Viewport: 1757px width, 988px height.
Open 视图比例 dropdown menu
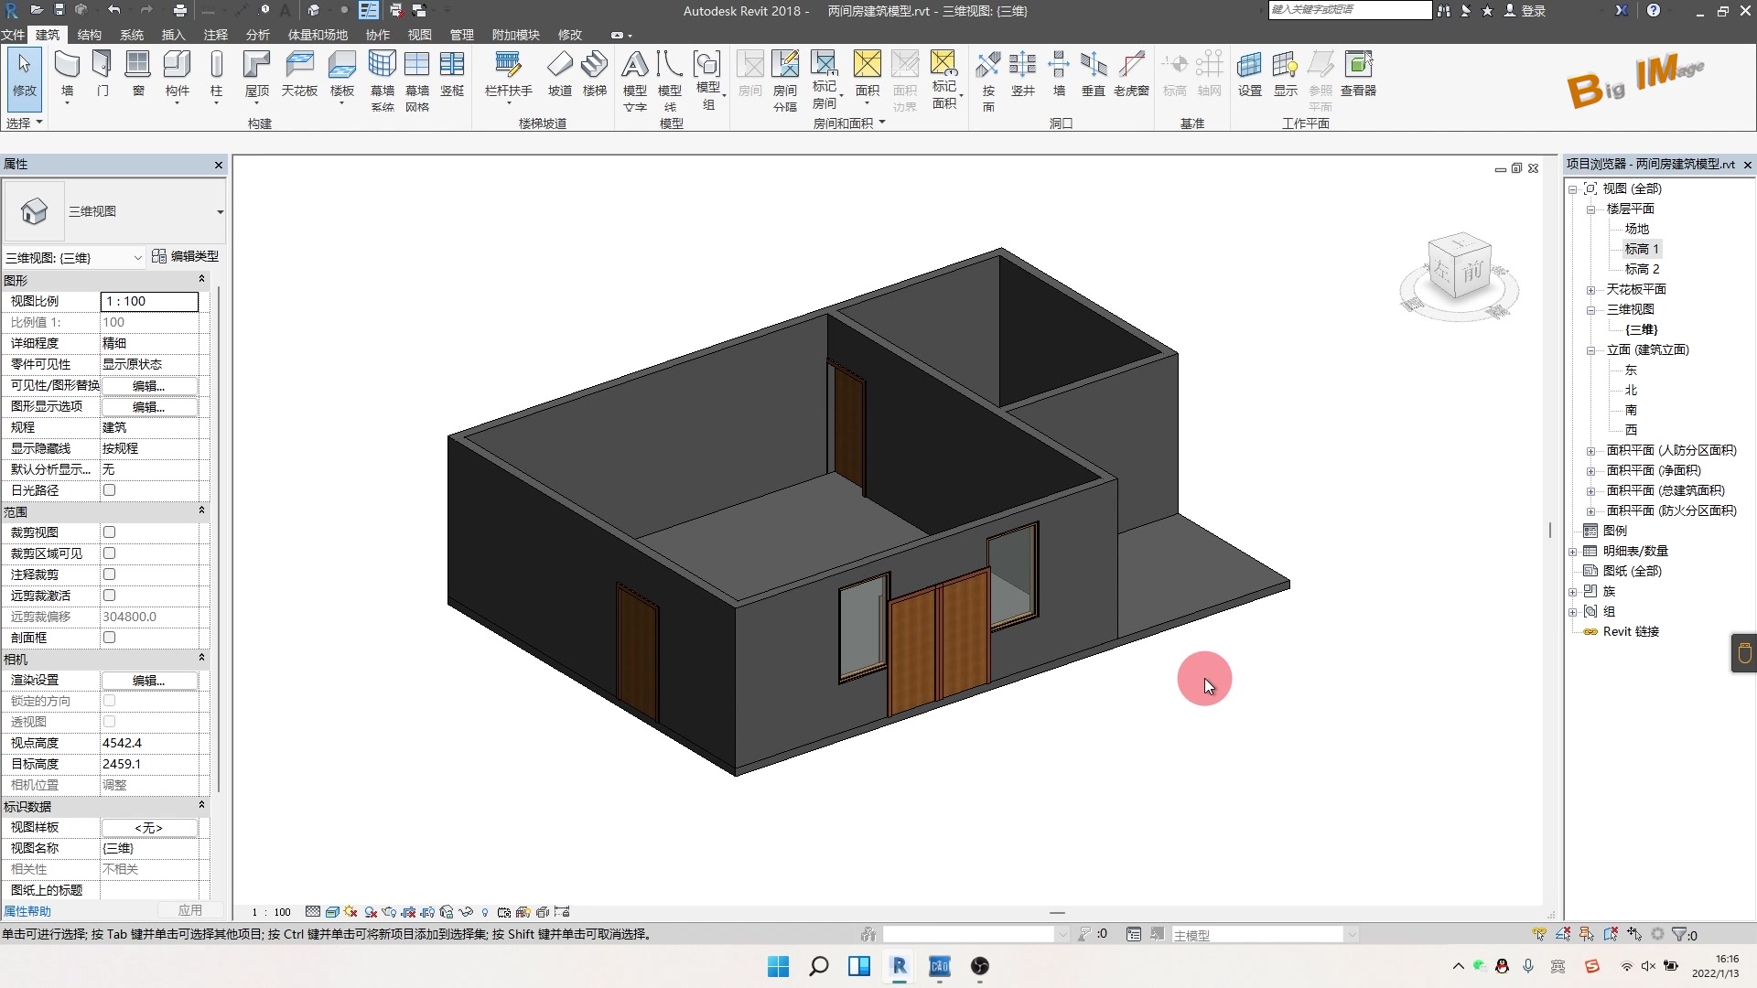click(x=148, y=300)
